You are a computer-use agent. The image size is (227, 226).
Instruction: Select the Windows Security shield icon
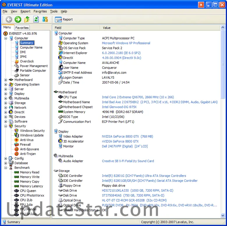pos(17,131)
